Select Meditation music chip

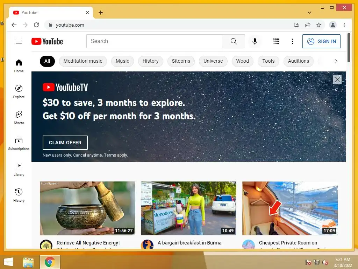pos(83,61)
